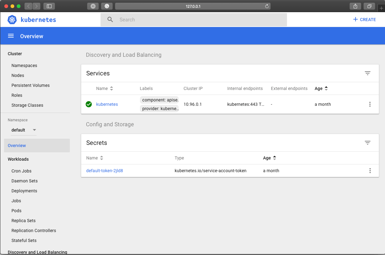Click Cluster IP value 10.96.0.1
The width and height of the screenshot is (385, 255).
pos(193,104)
